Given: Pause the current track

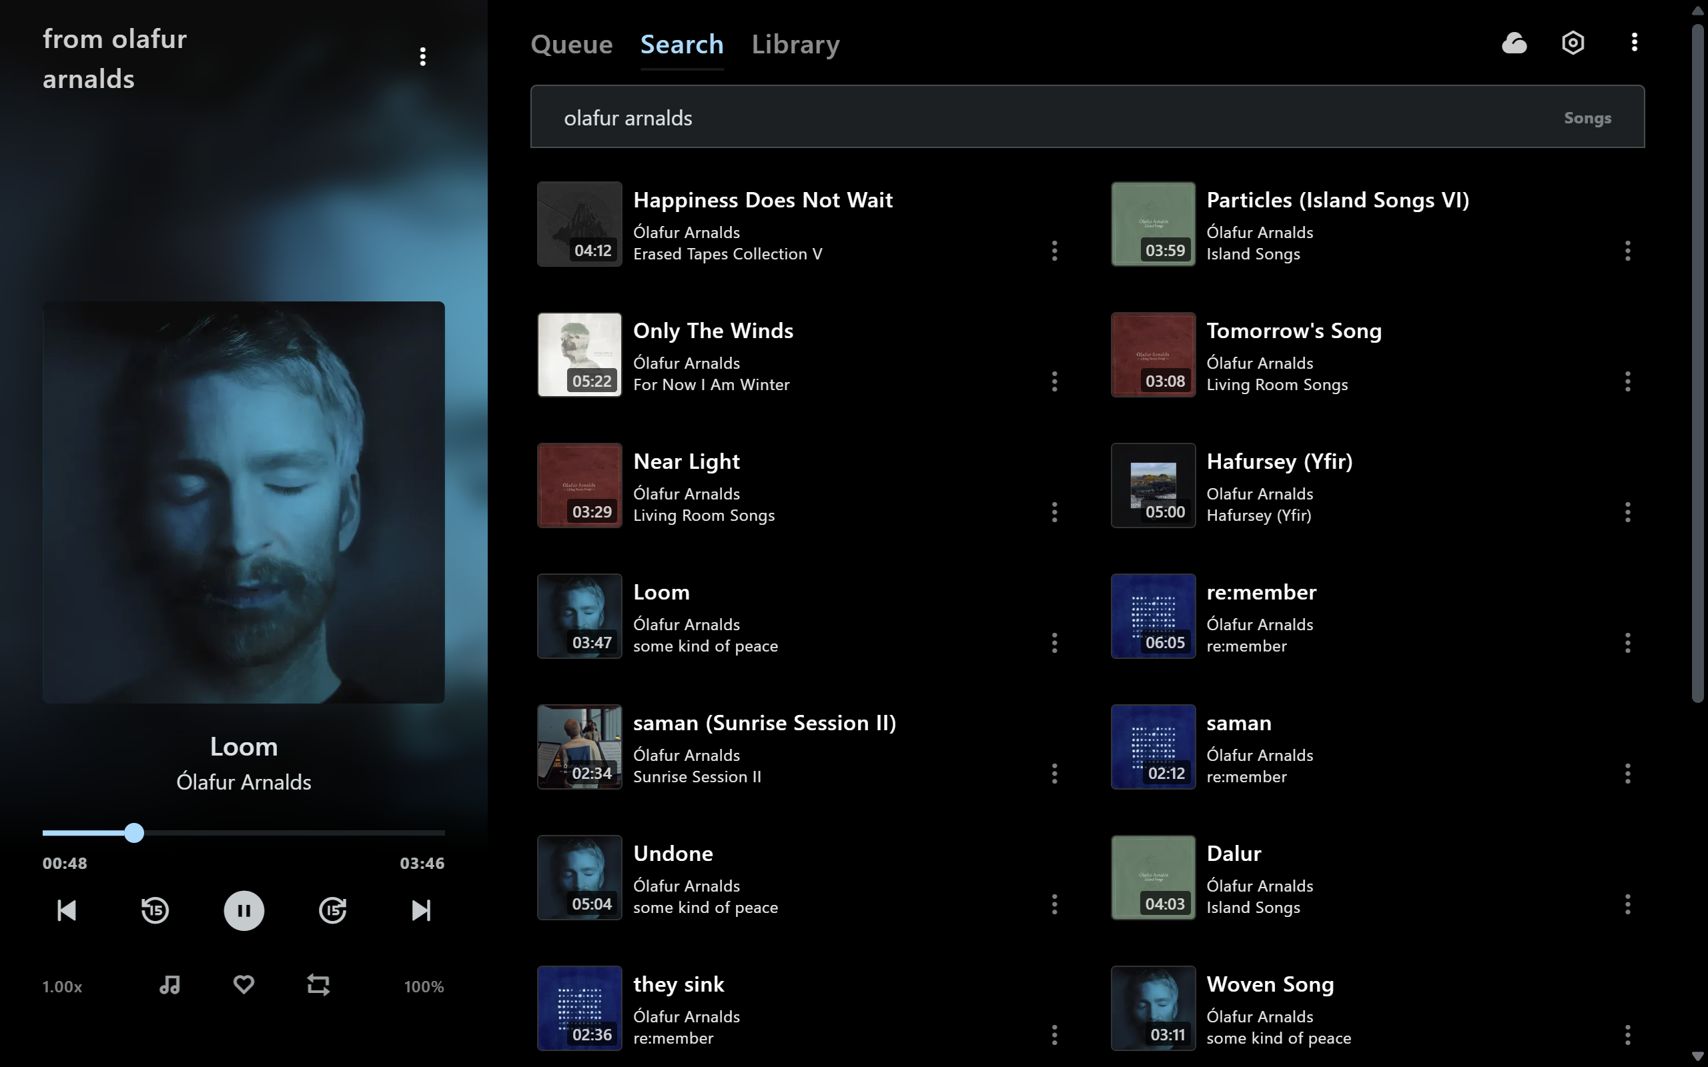Looking at the screenshot, I should pyautogui.click(x=244, y=910).
